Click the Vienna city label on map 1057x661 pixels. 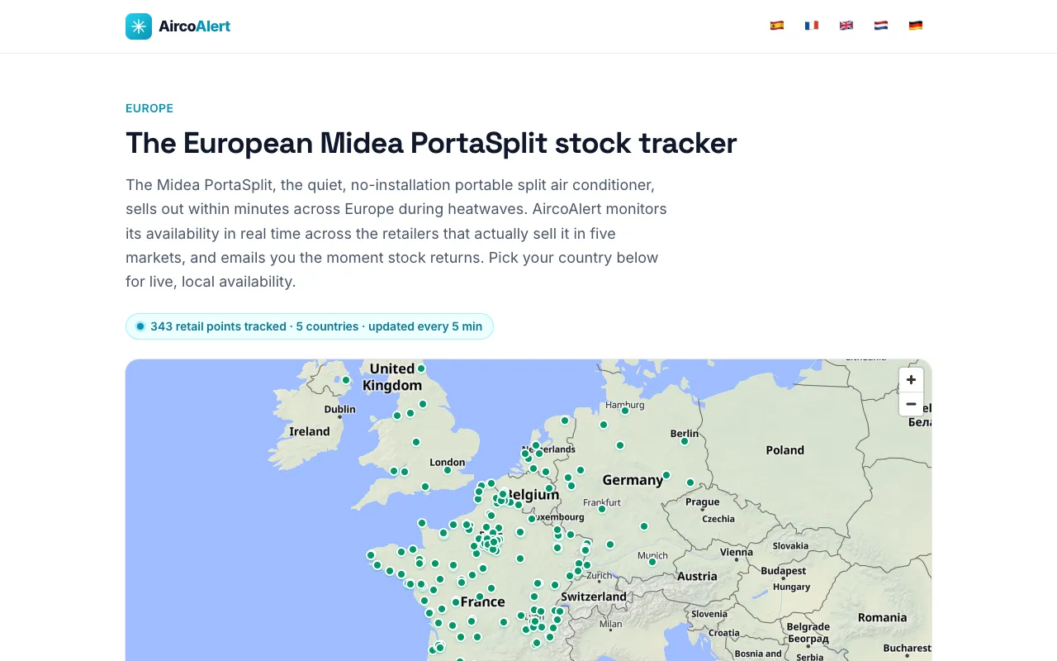[736, 552]
